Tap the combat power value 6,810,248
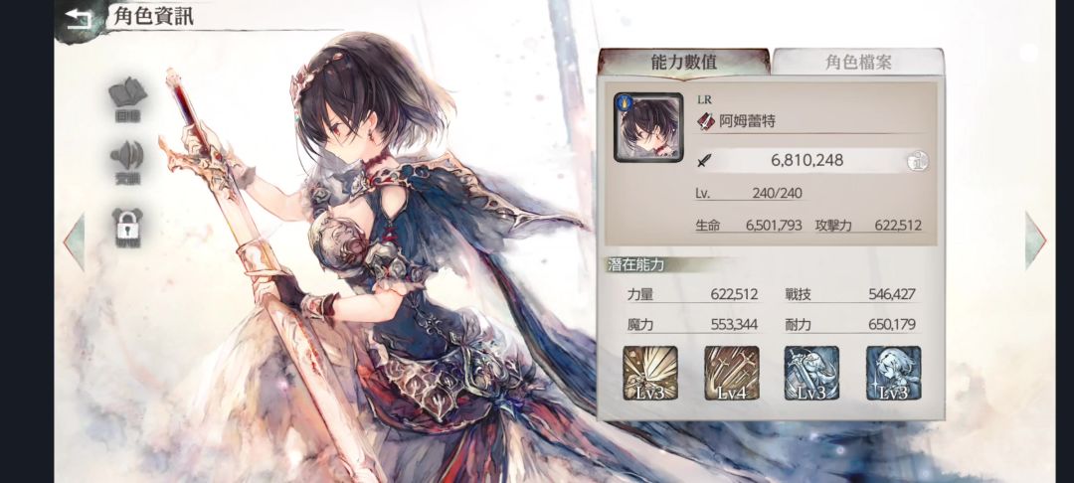Screen dimensions: 1074x483 pos(806,161)
